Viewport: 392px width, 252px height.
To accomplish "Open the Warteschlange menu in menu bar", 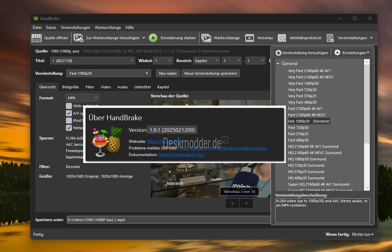I will (x=108, y=28).
